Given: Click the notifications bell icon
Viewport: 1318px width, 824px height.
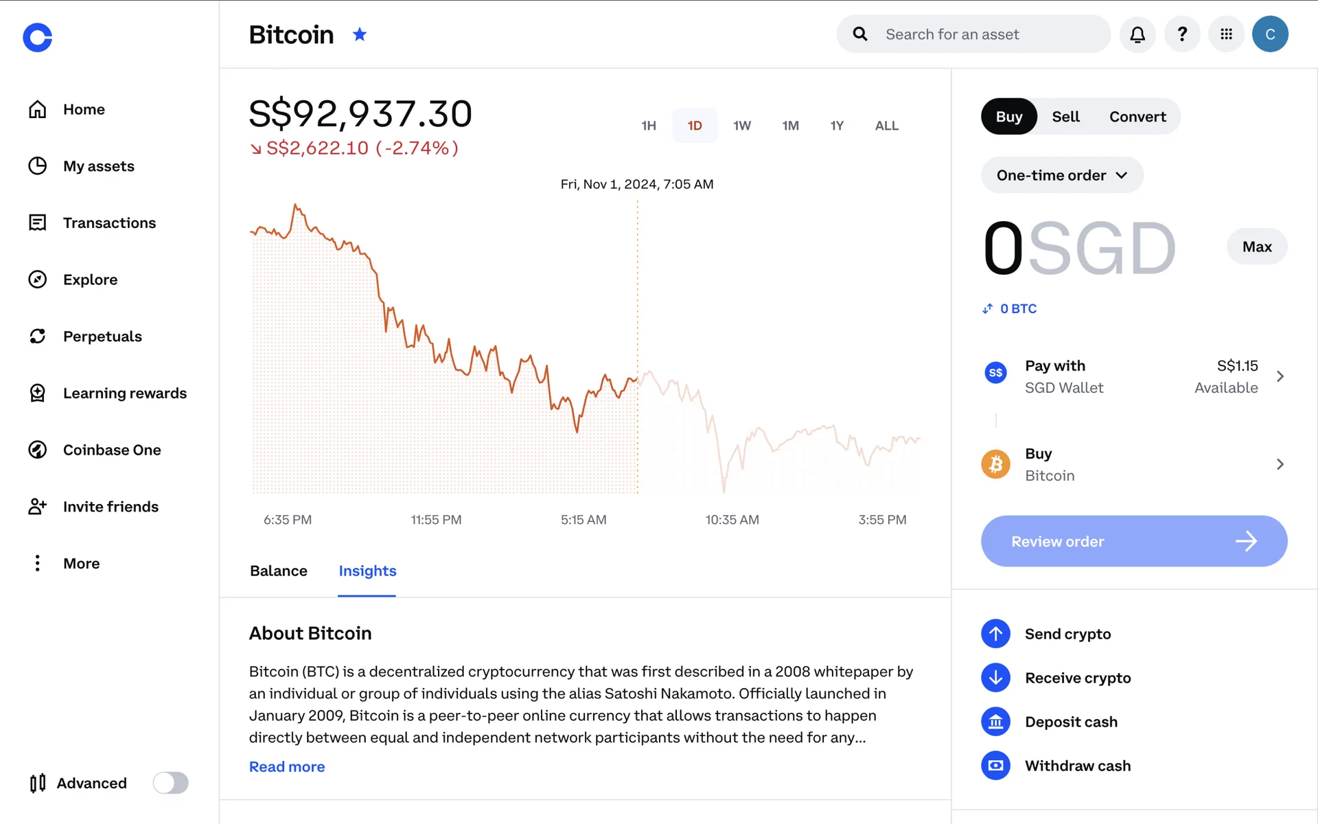Looking at the screenshot, I should coord(1137,34).
